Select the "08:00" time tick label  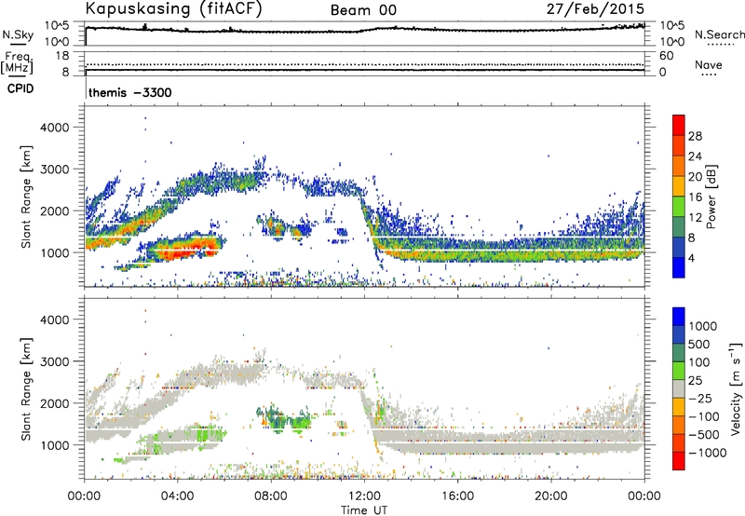tap(271, 496)
